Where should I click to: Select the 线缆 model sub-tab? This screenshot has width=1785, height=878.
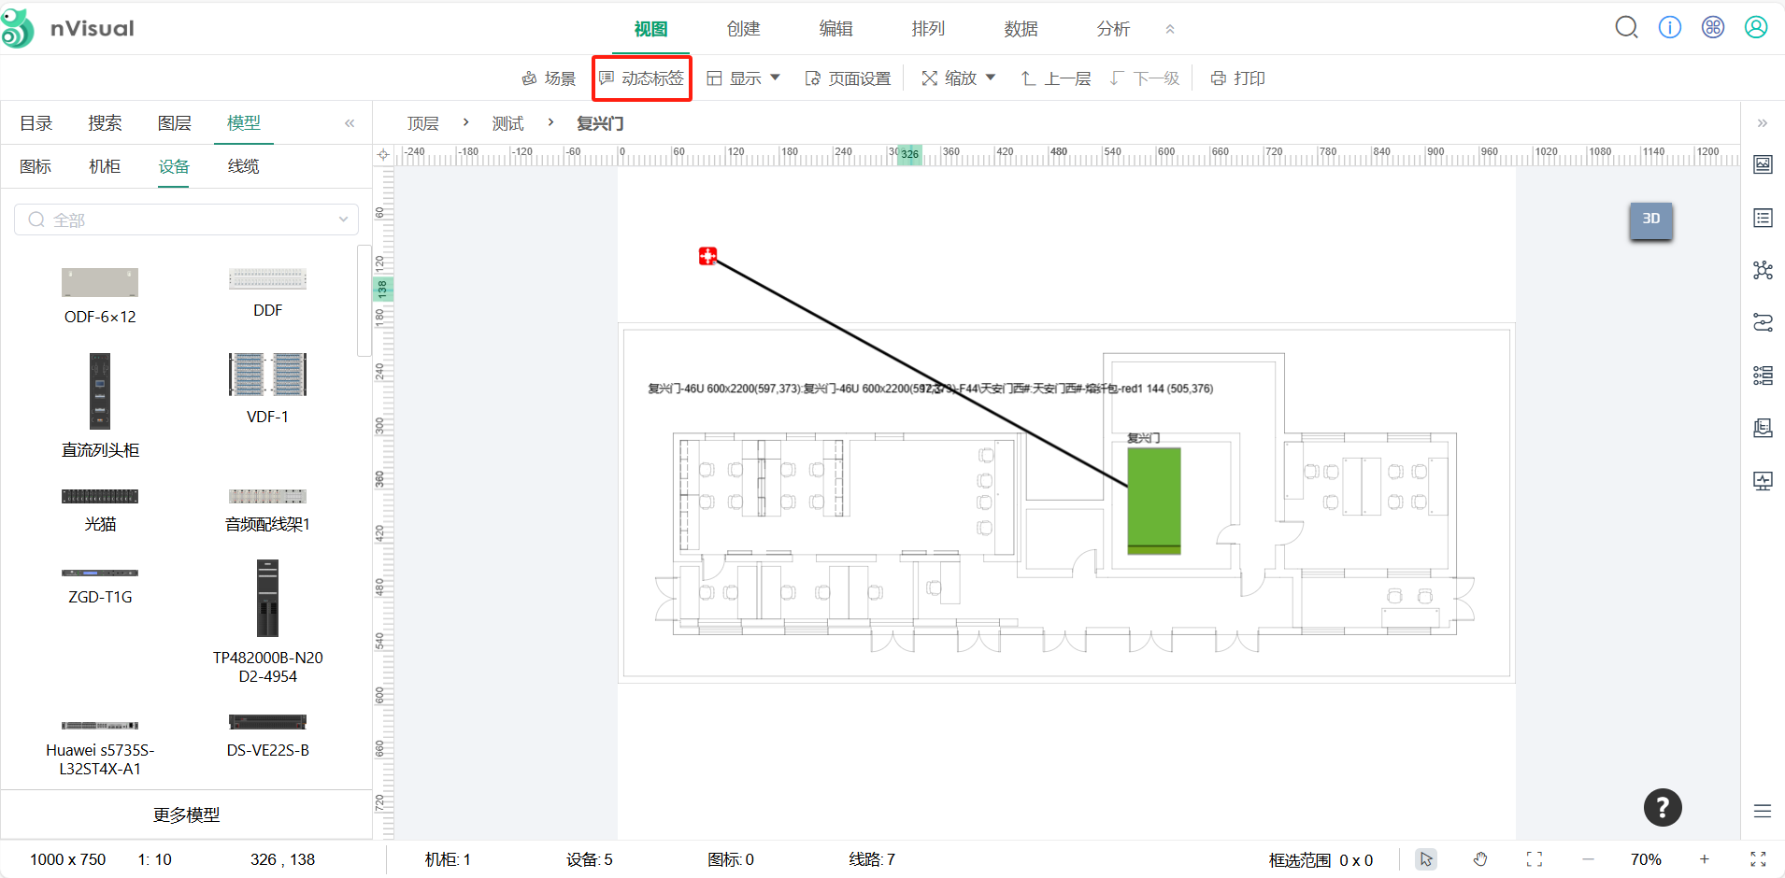(243, 166)
